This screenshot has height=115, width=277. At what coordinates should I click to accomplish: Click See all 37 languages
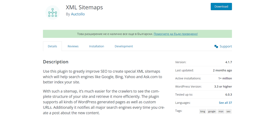[x=225, y=103]
